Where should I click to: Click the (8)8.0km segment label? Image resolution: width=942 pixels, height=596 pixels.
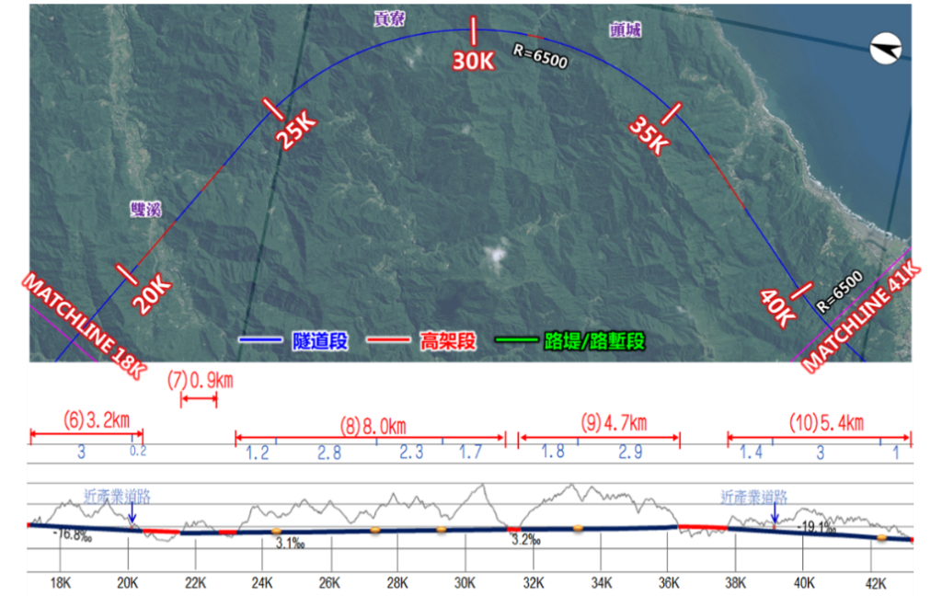pyautogui.click(x=373, y=426)
